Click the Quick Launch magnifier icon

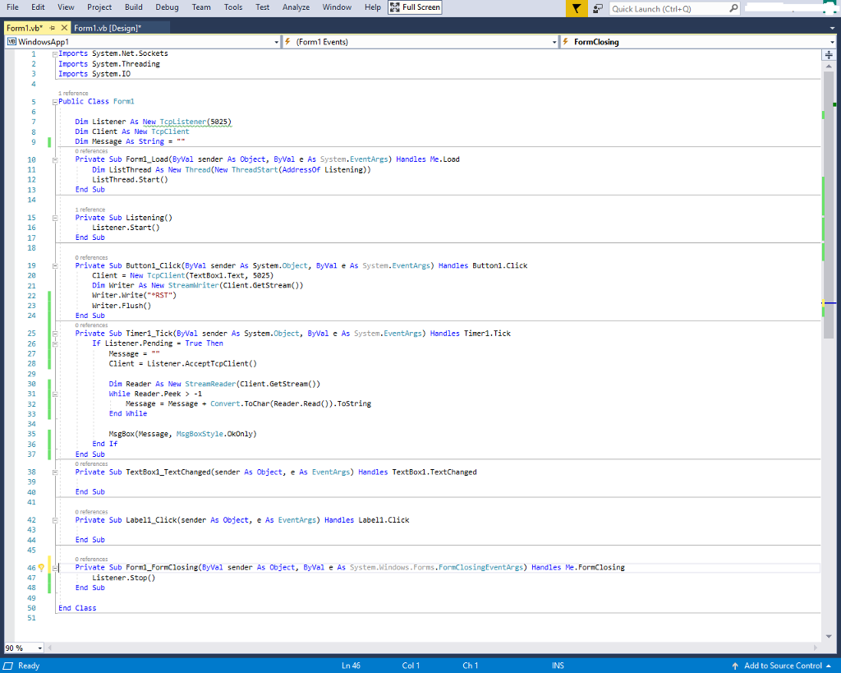(733, 8)
